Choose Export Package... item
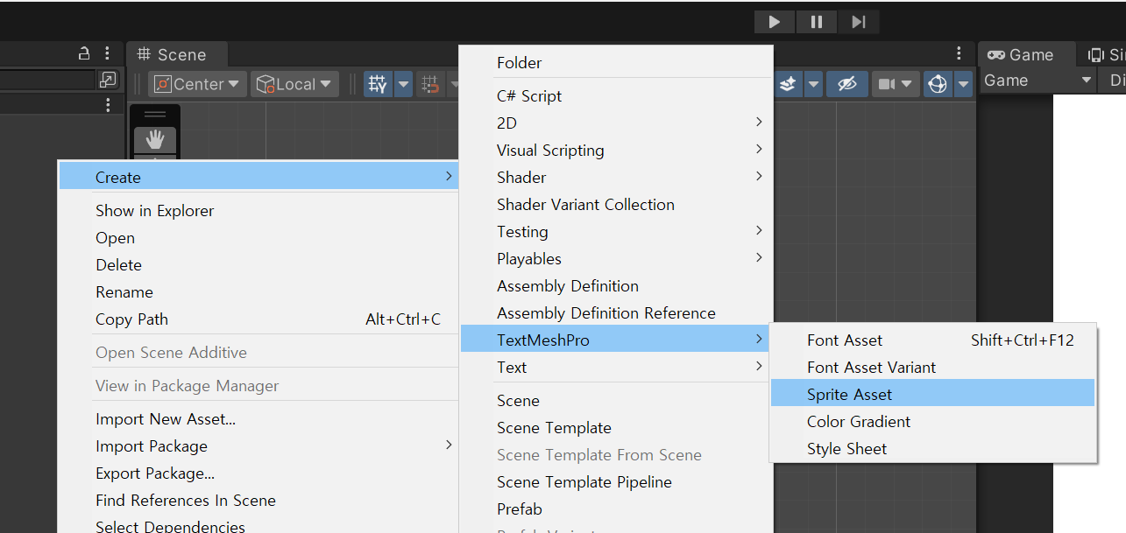The width and height of the screenshot is (1126, 533). click(258, 473)
